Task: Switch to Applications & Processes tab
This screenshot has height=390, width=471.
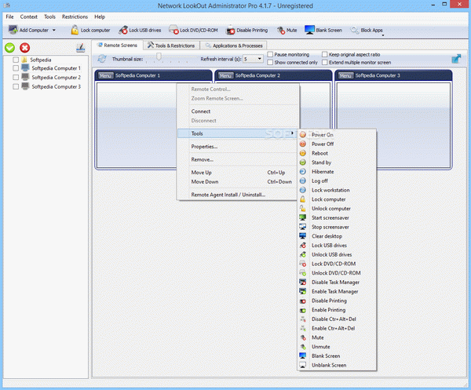Action: pyautogui.click(x=234, y=46)
